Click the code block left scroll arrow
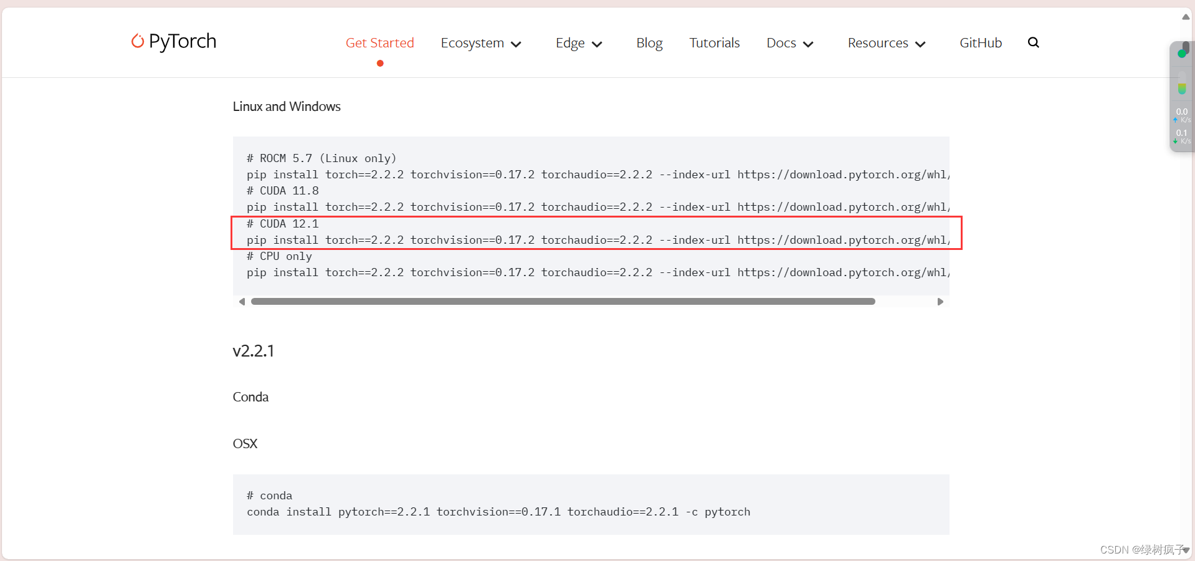 click(x=242, y=302)
